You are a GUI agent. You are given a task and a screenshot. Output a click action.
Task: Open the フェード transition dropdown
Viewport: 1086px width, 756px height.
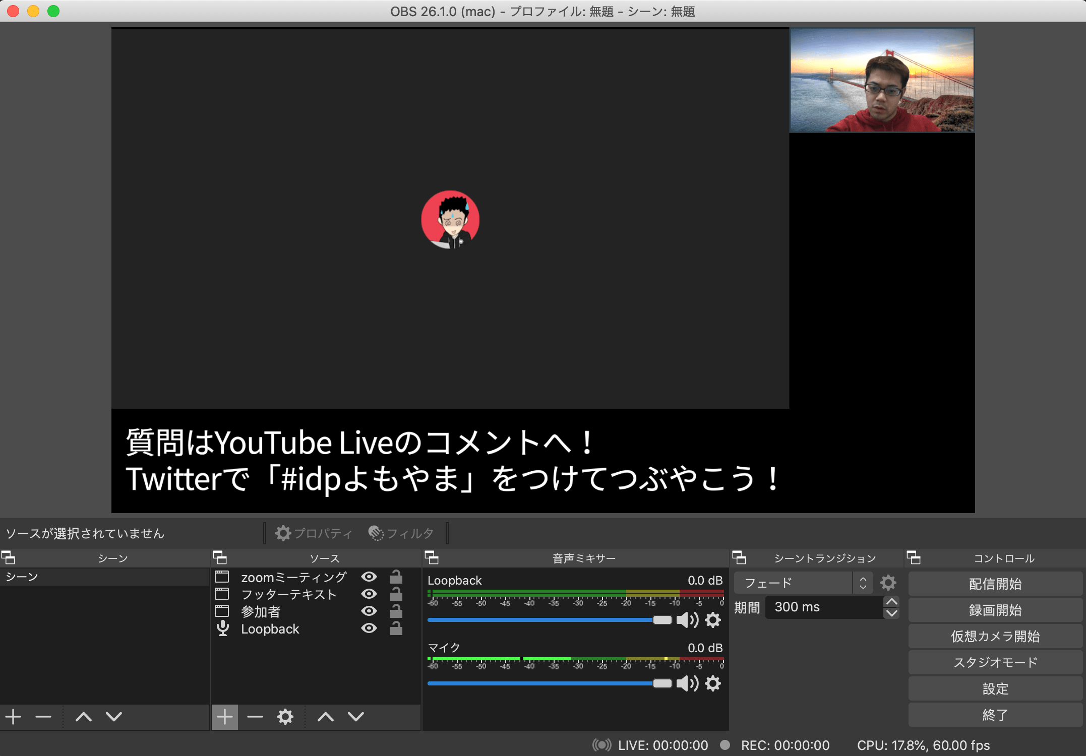[804, 583]
